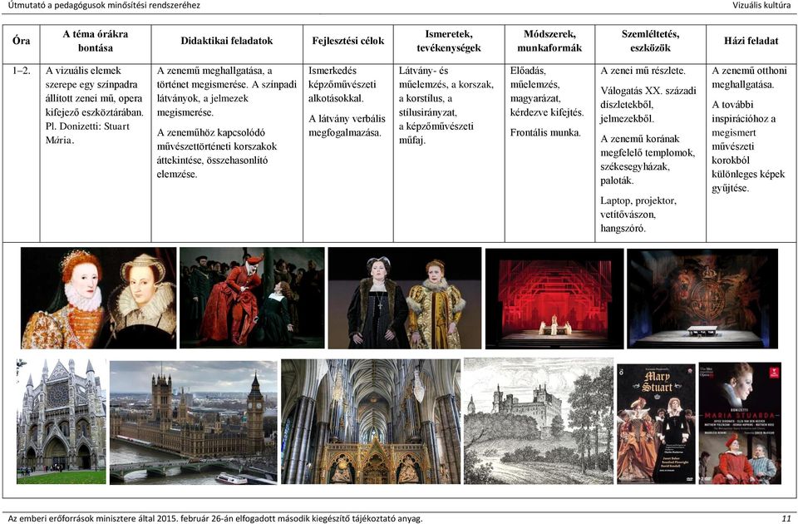Image resolution: width=798 pixels, height=524 pixels.
Task: Select 'Előadás, műelemzés, magyarázat' text
Action: coord(547,91)
